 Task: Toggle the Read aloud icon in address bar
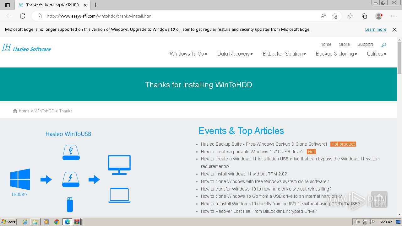tap(323, 16)
